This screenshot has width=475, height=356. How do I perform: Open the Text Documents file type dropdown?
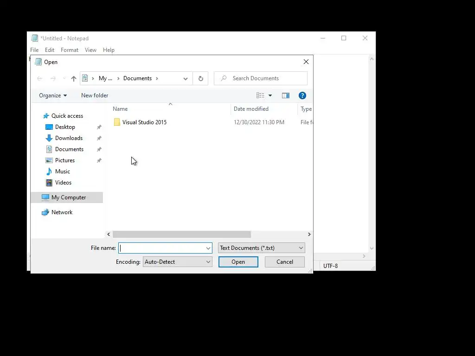coord(262,248)
